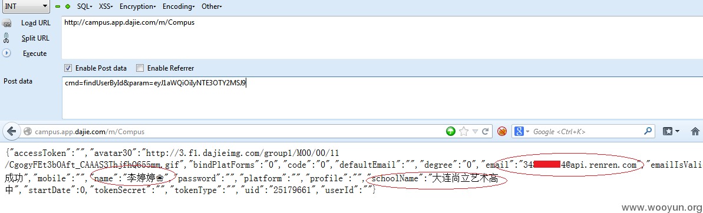Click the Split URL icon
Viewport: 703px width, 213px height.
click(x=6, y=38)
